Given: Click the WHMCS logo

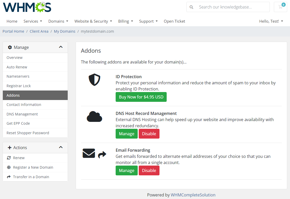Looking at the screenshot, I should (x=27, y=7).
